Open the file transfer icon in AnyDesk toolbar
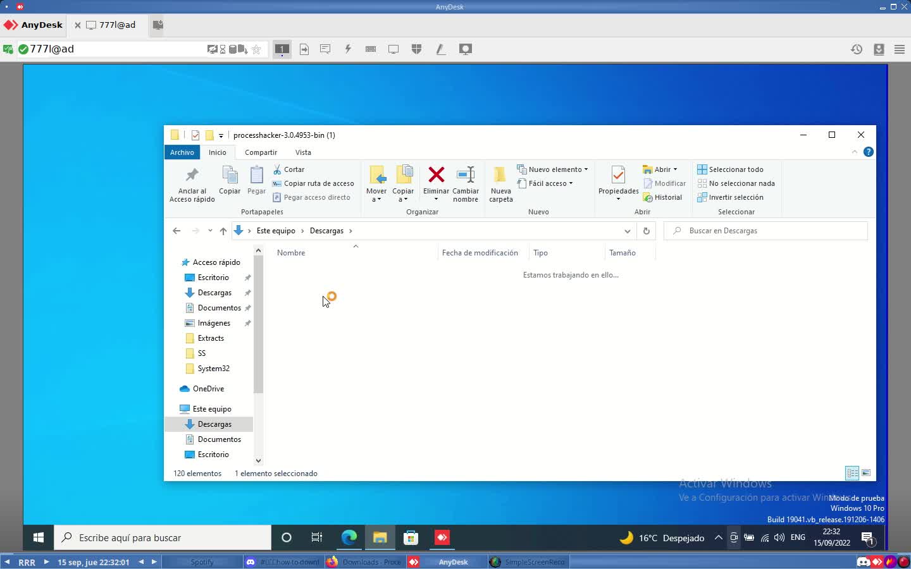Viewport: 911px width, 569px height. (304, 49)
